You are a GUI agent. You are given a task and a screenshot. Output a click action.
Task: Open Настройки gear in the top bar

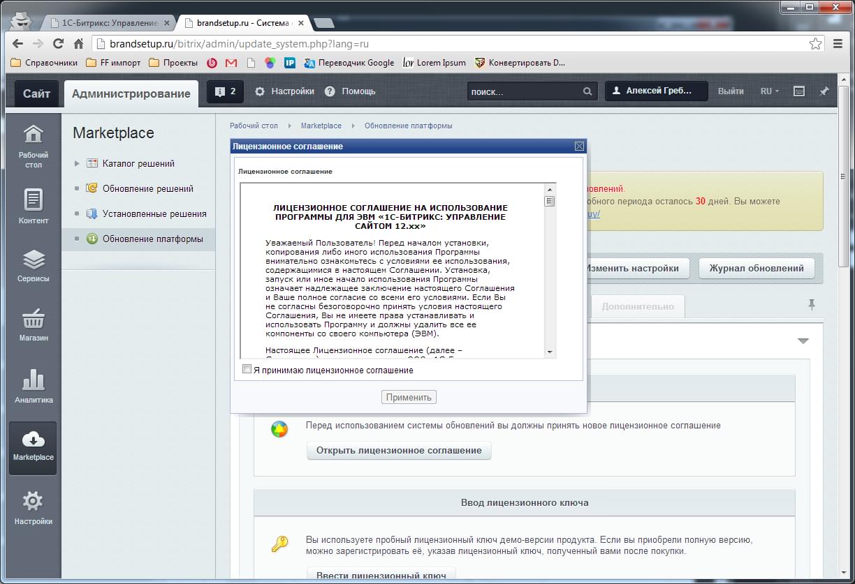pos(284,91)
